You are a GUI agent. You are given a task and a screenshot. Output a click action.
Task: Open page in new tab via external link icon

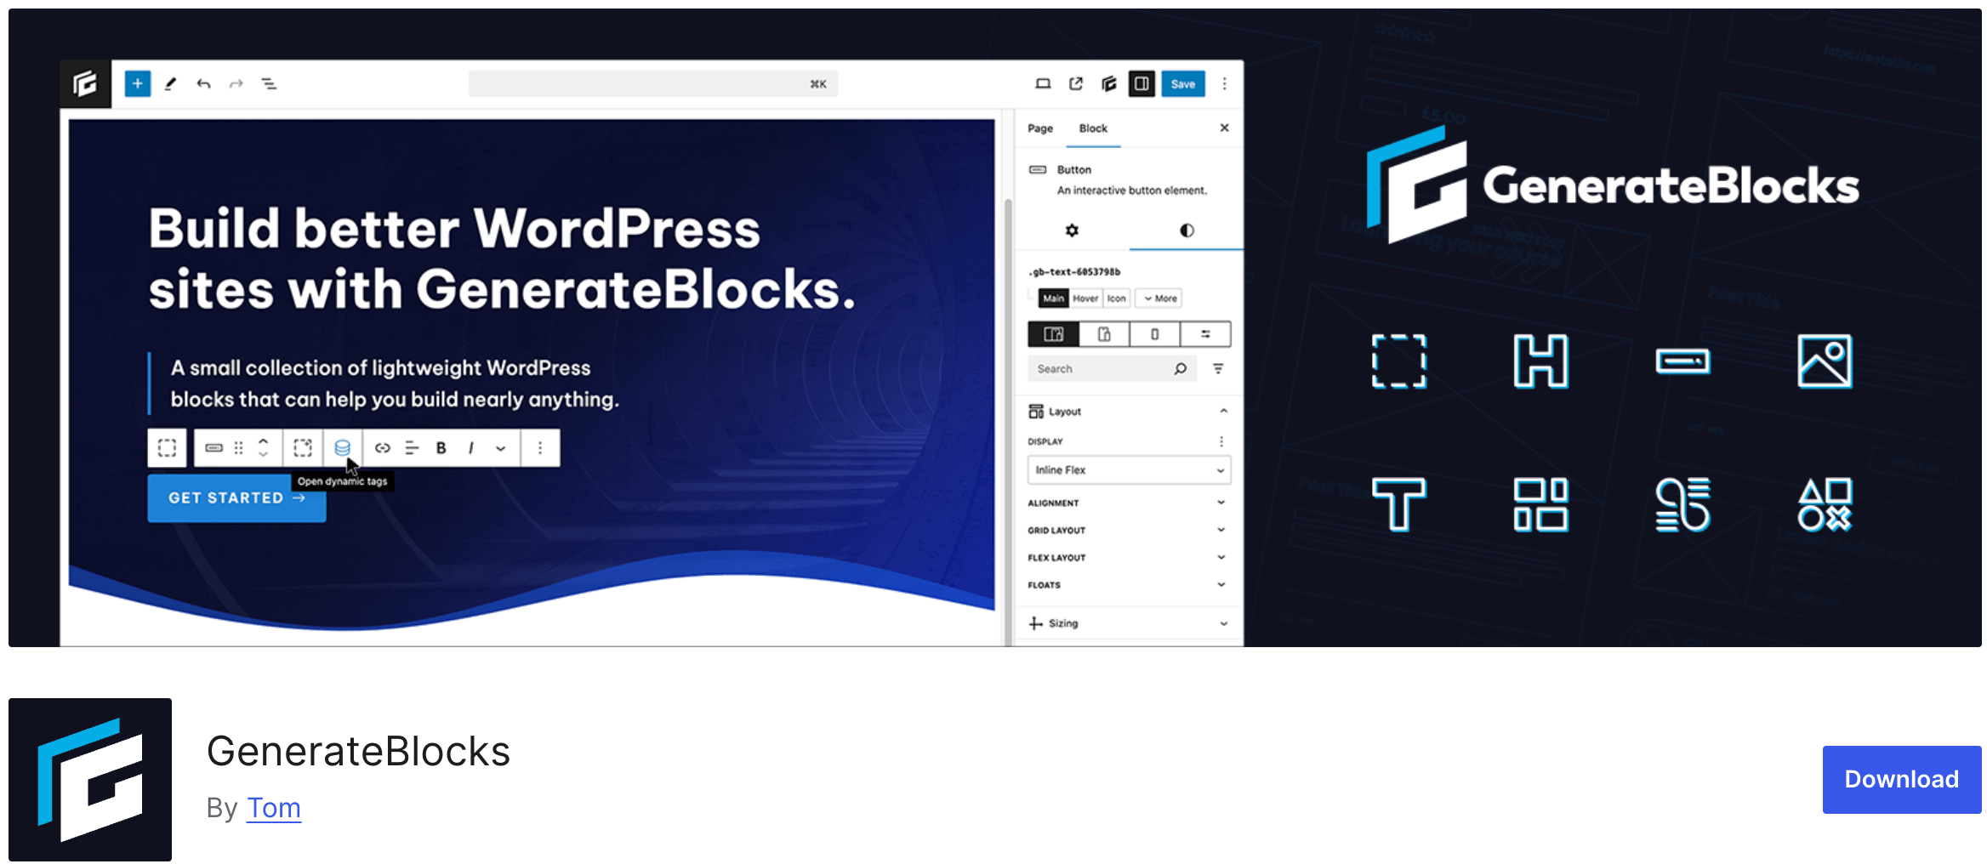point(1076,83)
